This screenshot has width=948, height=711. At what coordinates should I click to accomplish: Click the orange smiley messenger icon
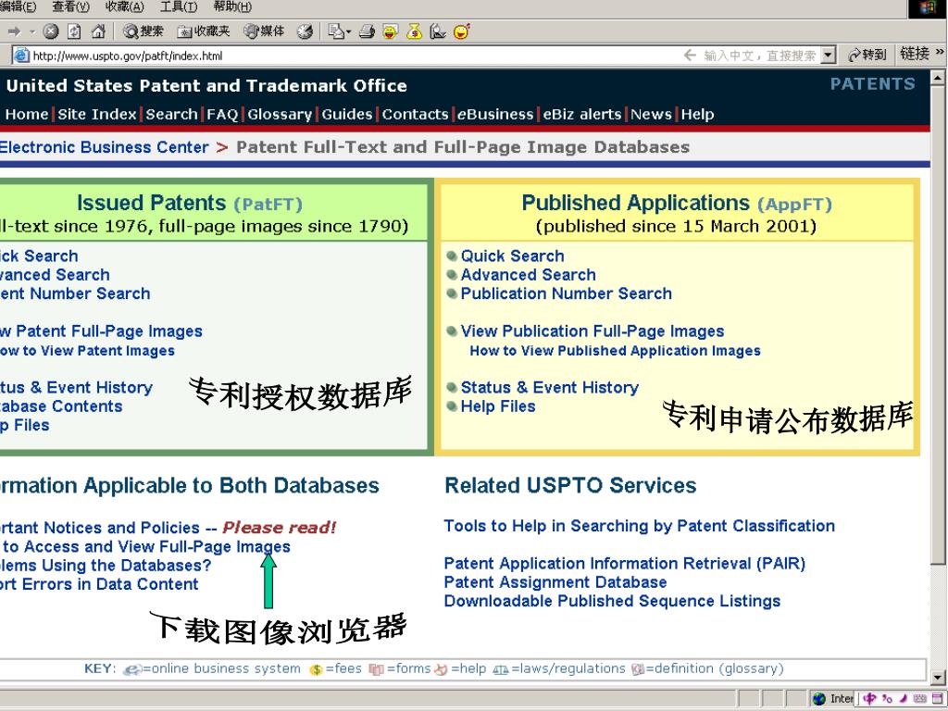click(x=461, y=31)
